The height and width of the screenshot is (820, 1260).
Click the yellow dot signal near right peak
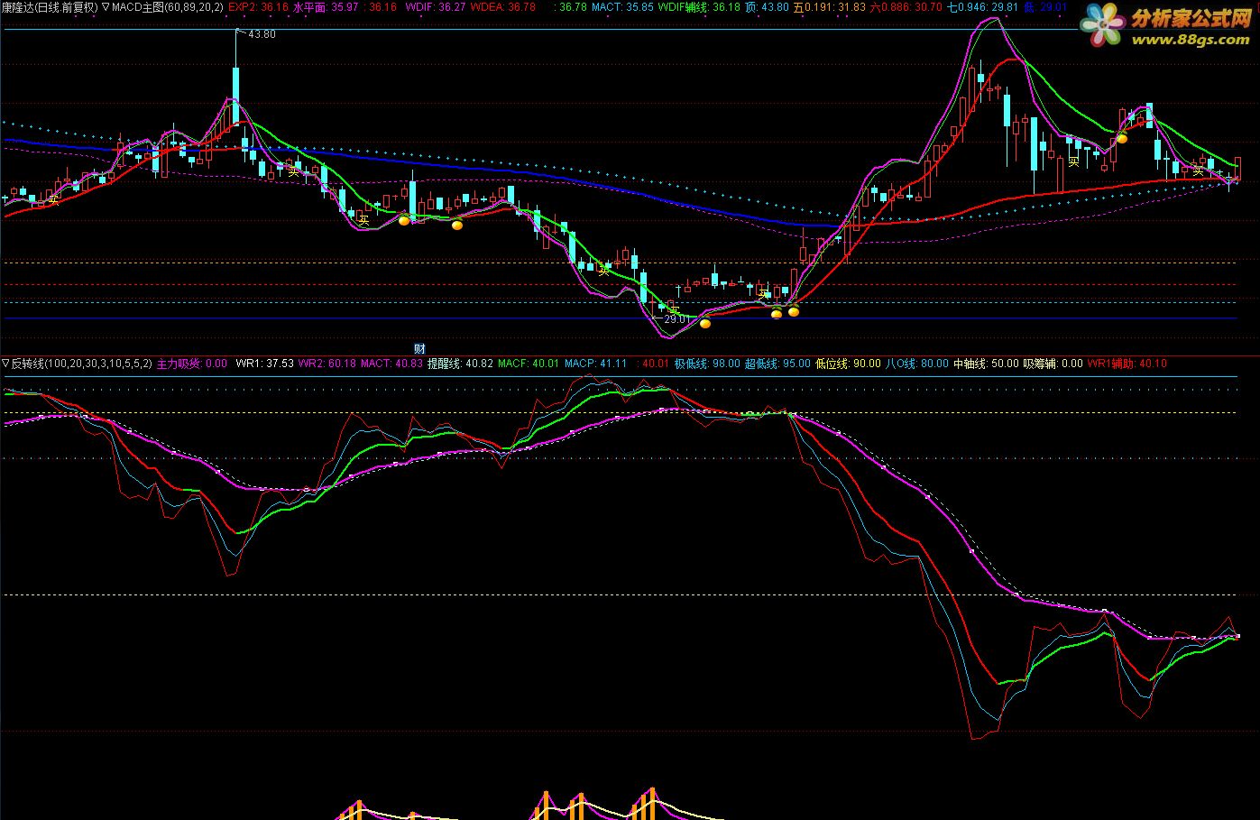click(x=1122, y=138)
